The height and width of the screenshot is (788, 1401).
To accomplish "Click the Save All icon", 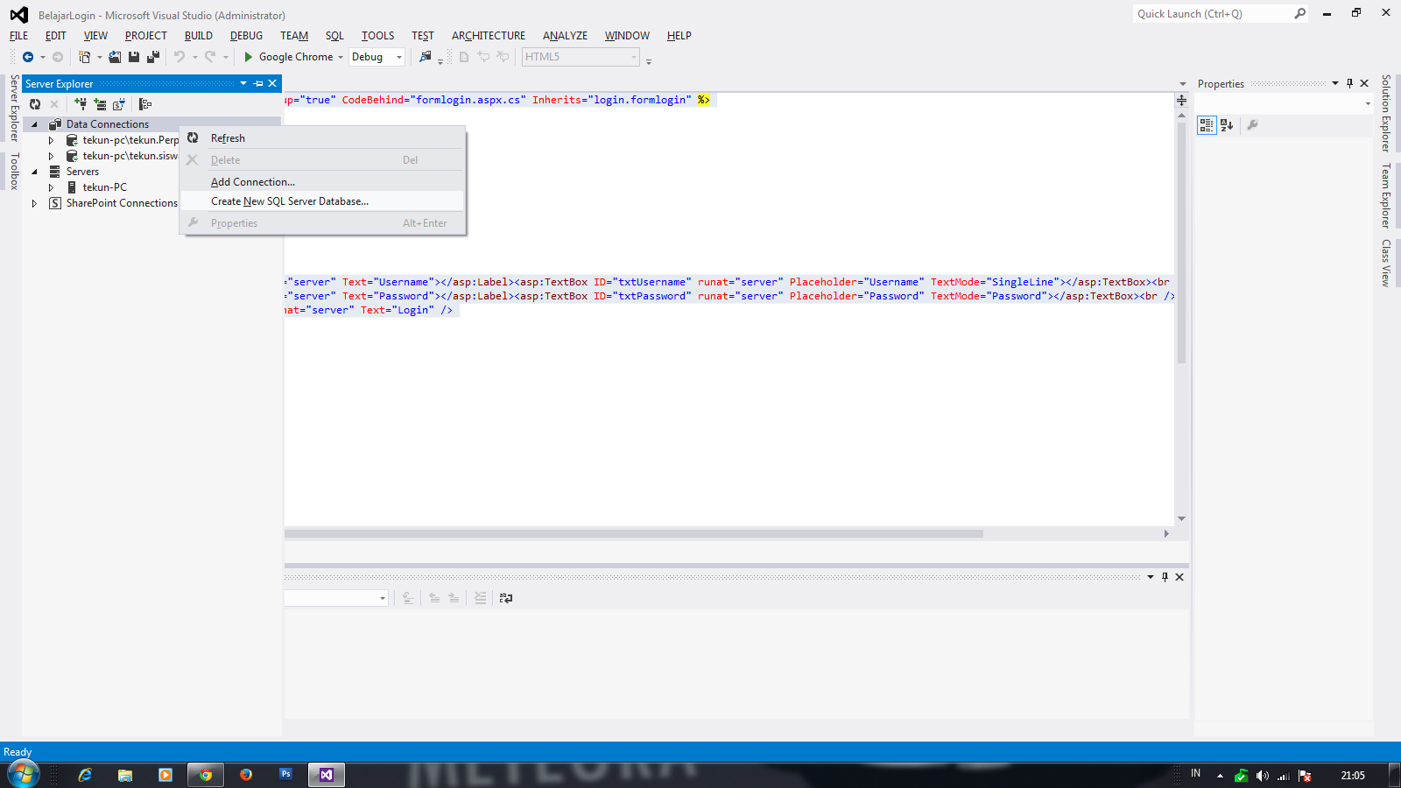I will pos(153,56).
